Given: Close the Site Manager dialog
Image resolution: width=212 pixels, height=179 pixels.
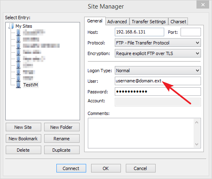Looking at the screenshot, I should (203, 4).
